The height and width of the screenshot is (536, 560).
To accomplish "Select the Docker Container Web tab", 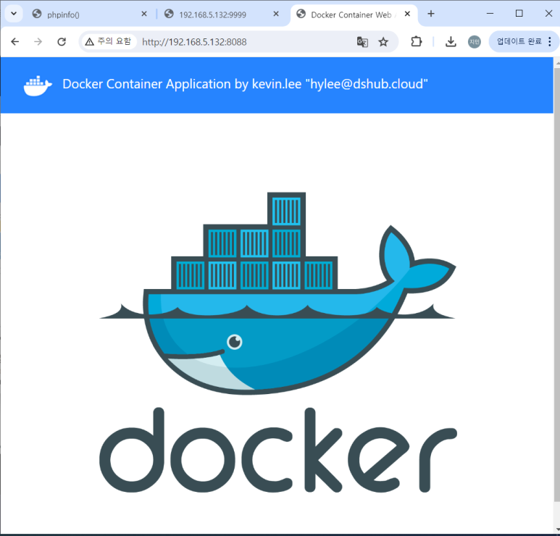I will pyautogui.click(x=354, y=14).
